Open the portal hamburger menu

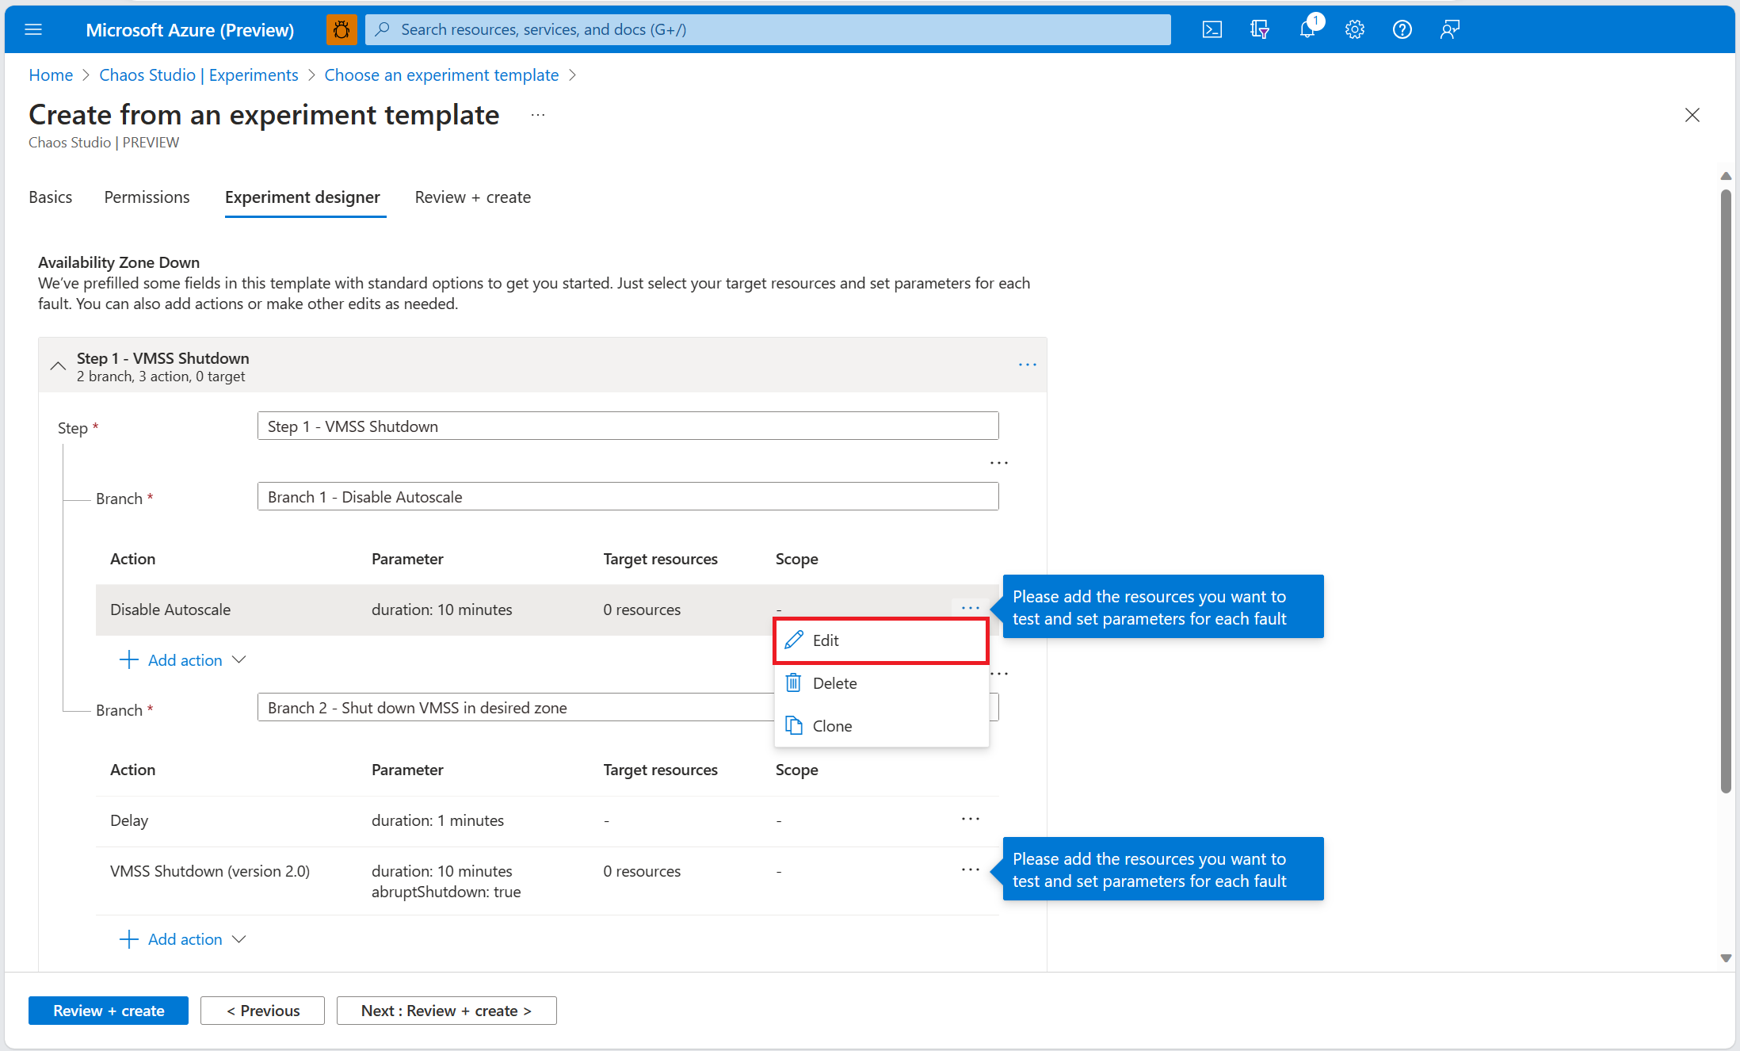33,29
